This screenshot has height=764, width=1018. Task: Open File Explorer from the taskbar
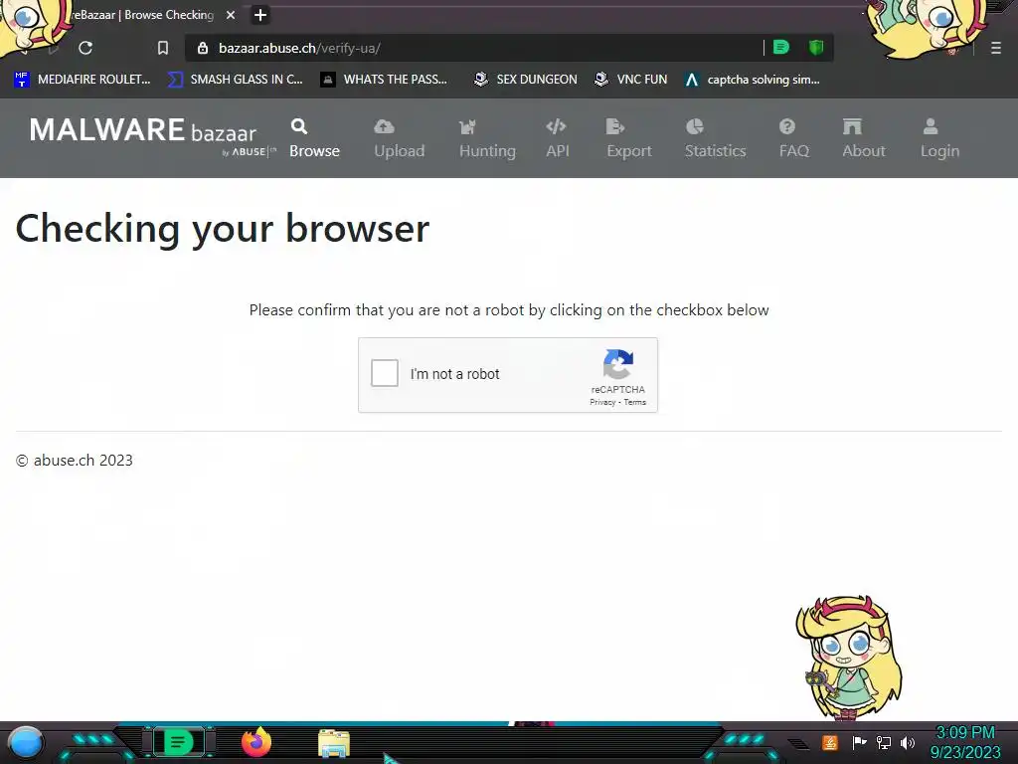[x=334, y=743]
